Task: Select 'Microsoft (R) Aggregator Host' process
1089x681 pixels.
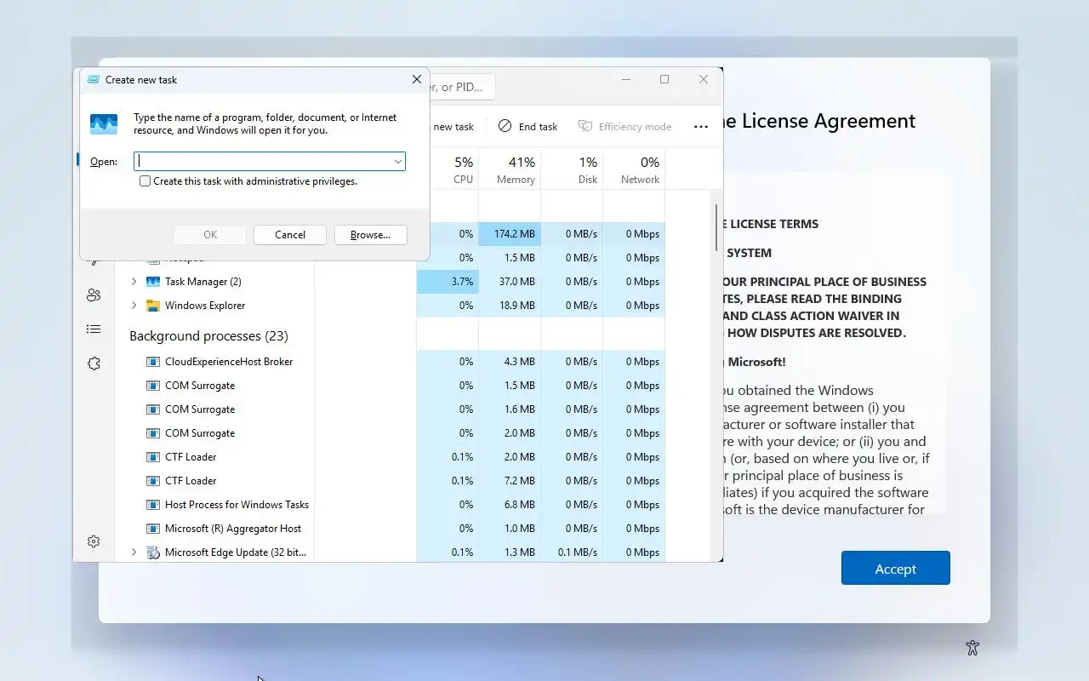Action: coord(233,529)
